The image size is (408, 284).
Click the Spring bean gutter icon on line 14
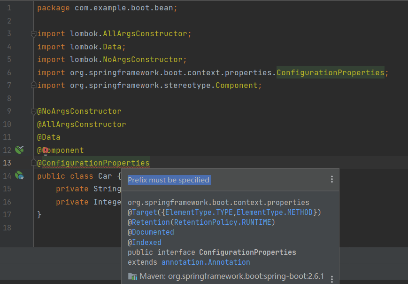click(19, 175)
